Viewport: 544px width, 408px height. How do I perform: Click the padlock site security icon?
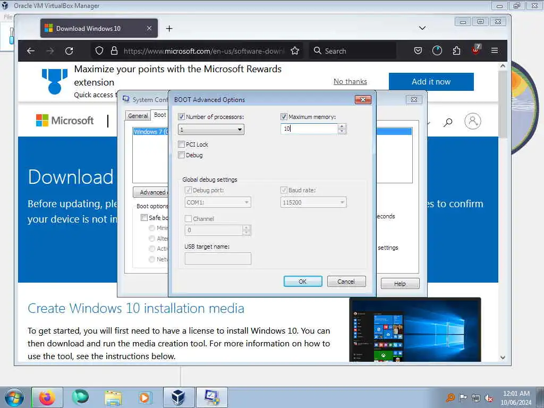point(114,51)
